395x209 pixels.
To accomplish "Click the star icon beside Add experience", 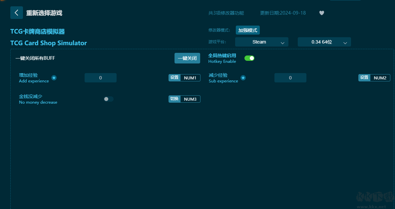I will pyautogui.click(x=54, y=78).
